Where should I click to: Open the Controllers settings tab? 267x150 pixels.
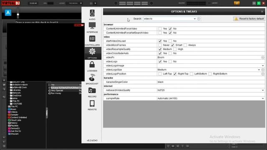pos(92,40)
